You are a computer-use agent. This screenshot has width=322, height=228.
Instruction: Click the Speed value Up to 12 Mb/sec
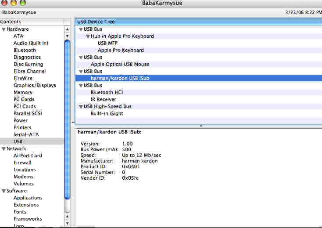tap(142, 155)
